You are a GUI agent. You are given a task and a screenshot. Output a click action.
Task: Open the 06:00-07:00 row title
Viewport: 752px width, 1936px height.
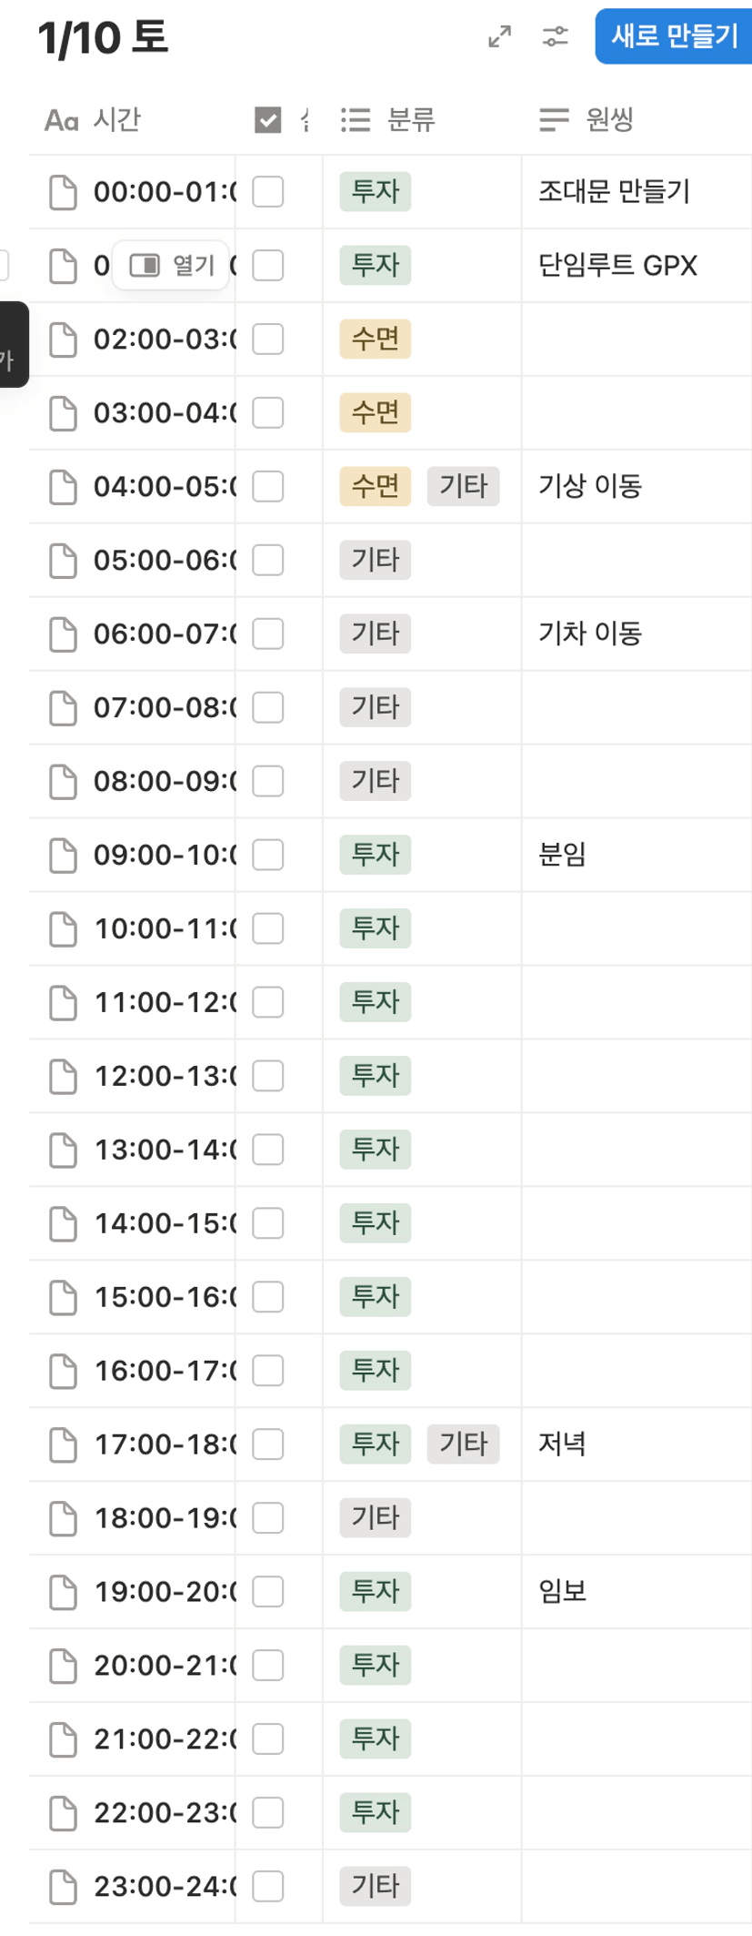pyautogui.click(x=164, y=634)
